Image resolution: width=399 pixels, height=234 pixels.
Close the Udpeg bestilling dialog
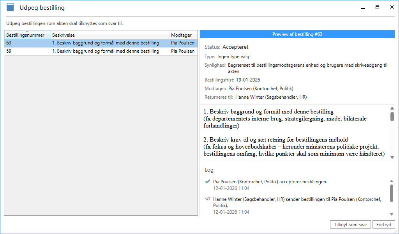coord(392,7)
